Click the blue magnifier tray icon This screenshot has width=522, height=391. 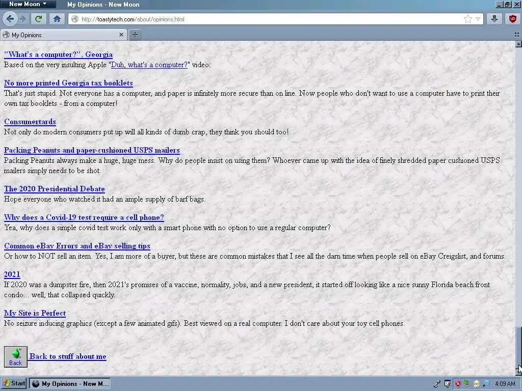pyautogui.click(x=486, y=384)
